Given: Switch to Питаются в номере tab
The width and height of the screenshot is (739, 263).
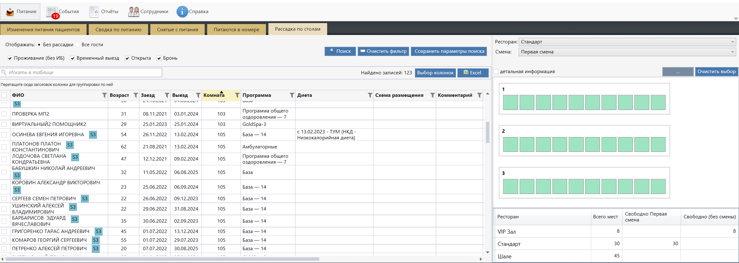Looking at the screenshot, I should (236, 30).
